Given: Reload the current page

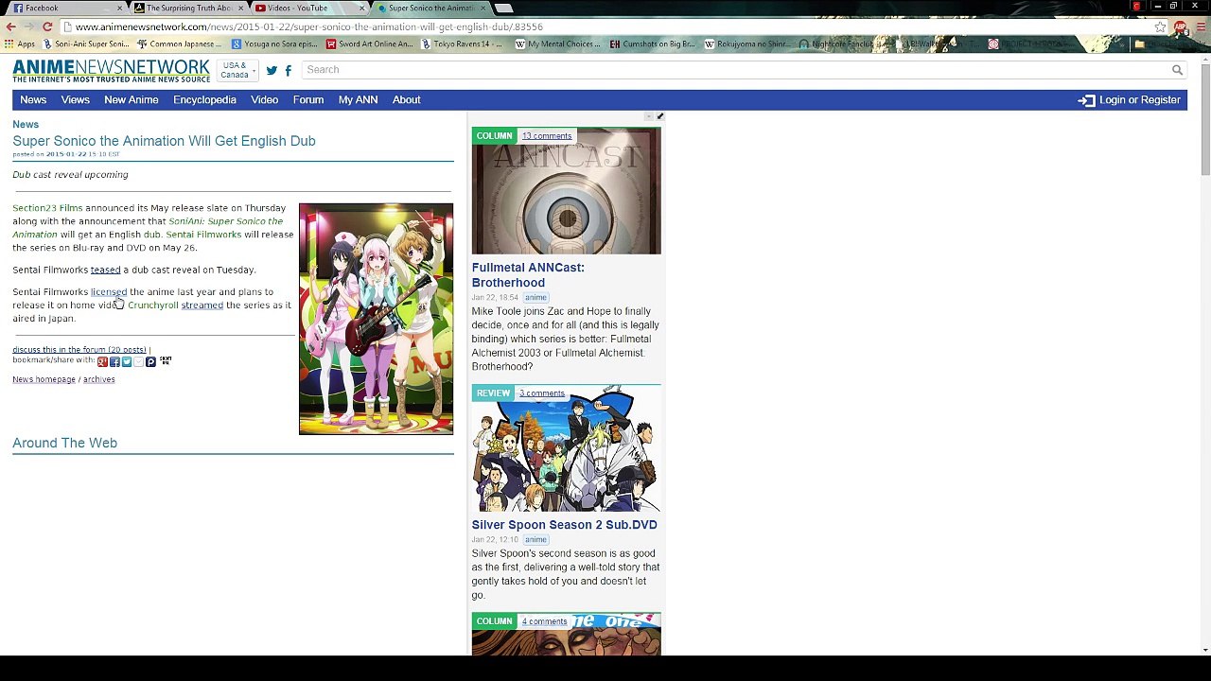Looking at the screenshot, I should 46,26.
